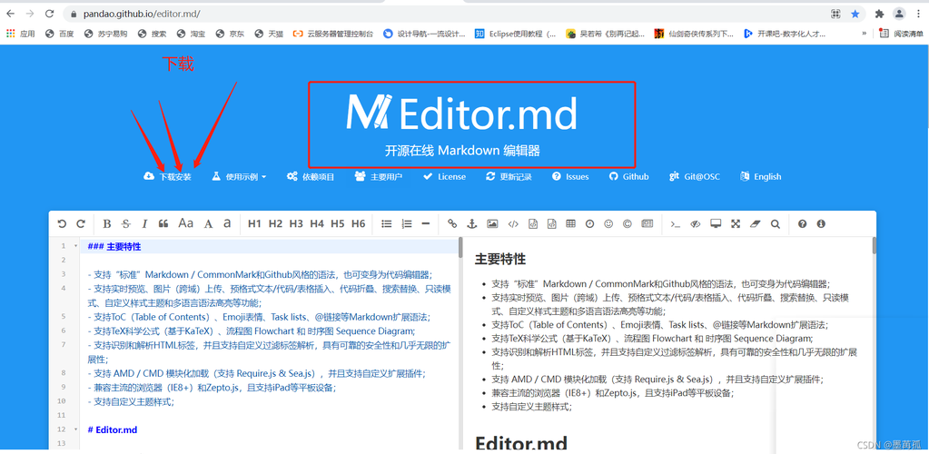This screenshot has height=454, width=929.
Task: Insert an ordered numbered list
Action: coord(407,224)
